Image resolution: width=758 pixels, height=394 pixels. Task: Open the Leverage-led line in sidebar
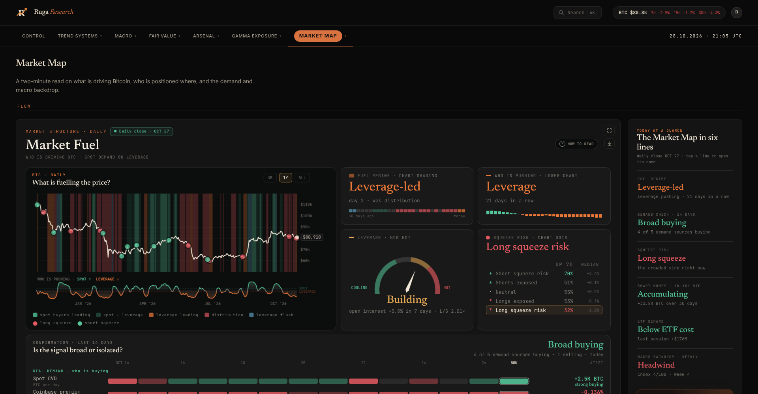pos(685,189)
